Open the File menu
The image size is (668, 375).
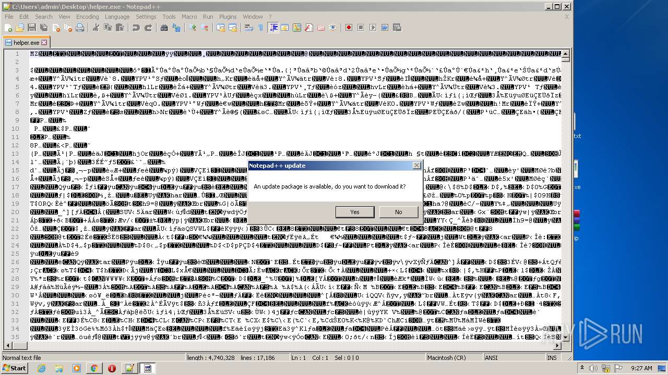9,17
